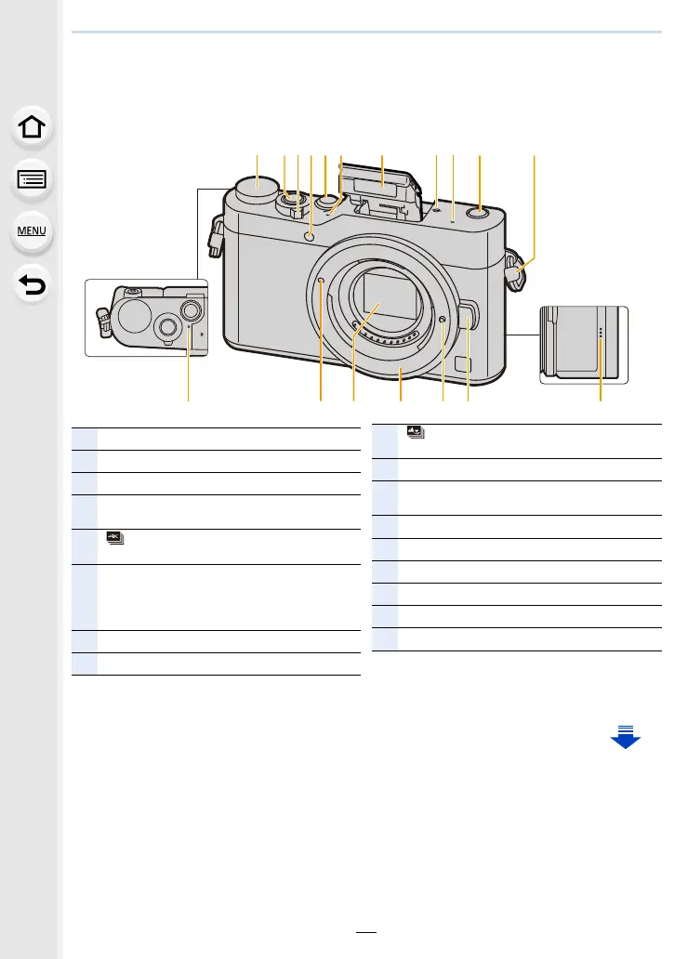This screenshot has height=959, width=675.
Task: Continue to next page via blue down arrow
Action: point(625,736)
